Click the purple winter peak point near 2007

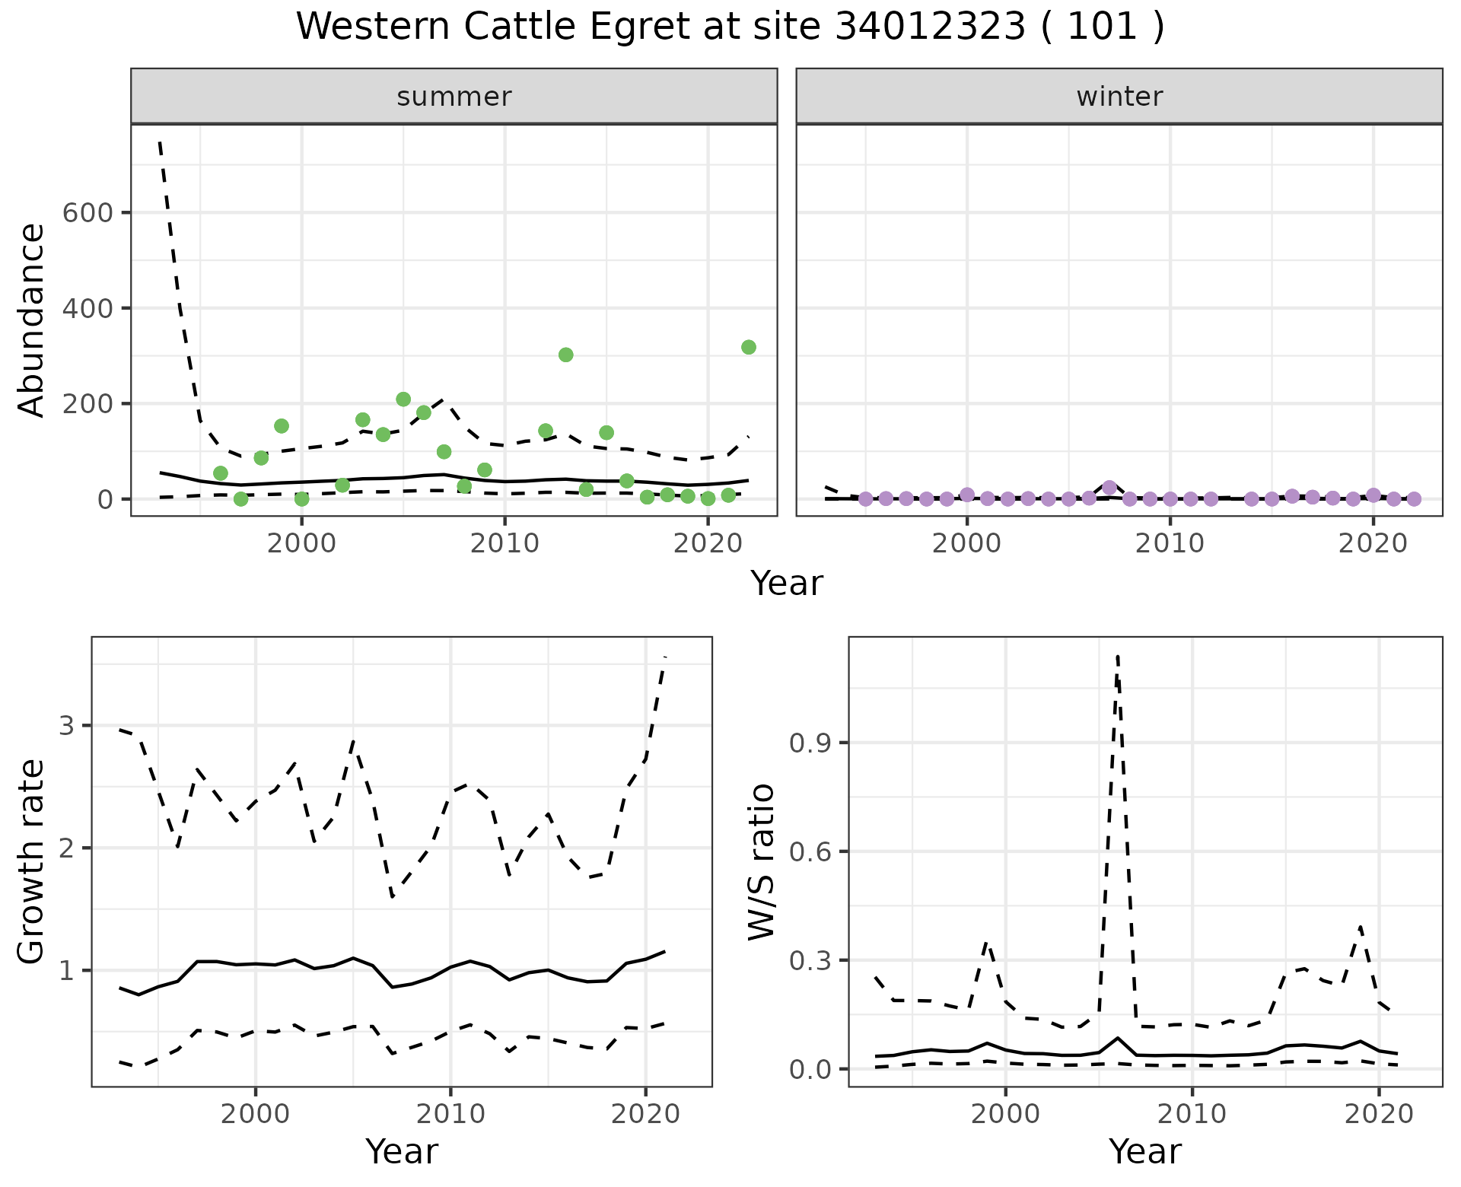coord(1109,488)
